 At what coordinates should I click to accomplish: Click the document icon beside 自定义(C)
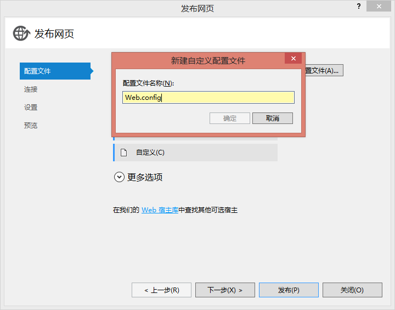tap(123, 153)
